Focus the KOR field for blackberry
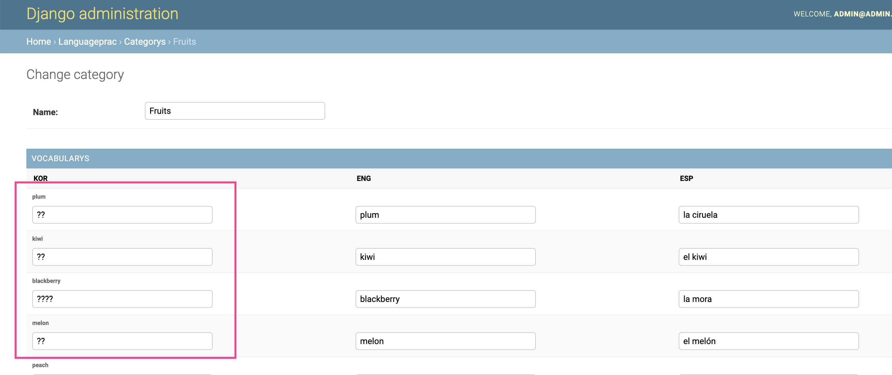 (122, 299)
